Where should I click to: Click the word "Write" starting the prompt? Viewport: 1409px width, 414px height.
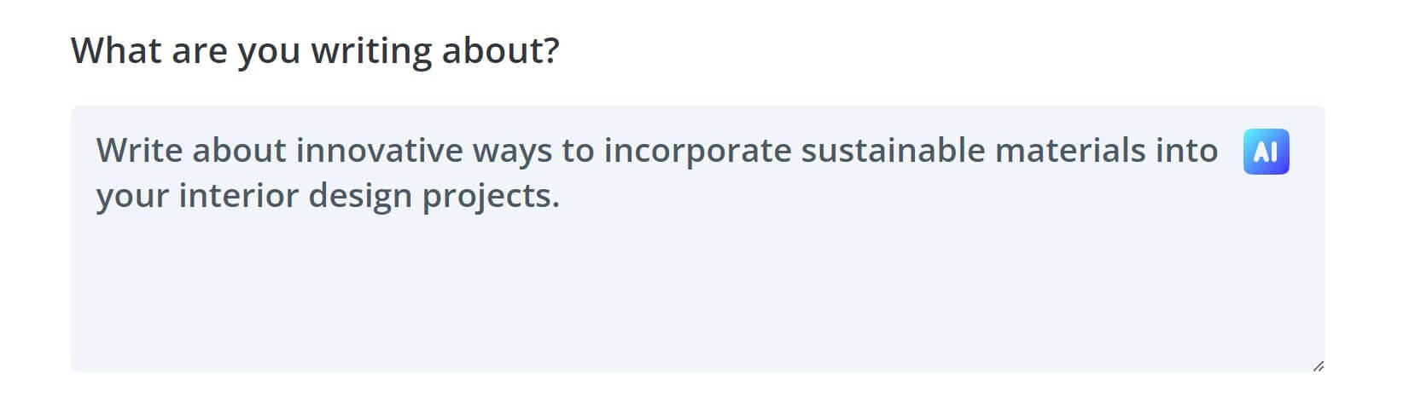[138, 151]
